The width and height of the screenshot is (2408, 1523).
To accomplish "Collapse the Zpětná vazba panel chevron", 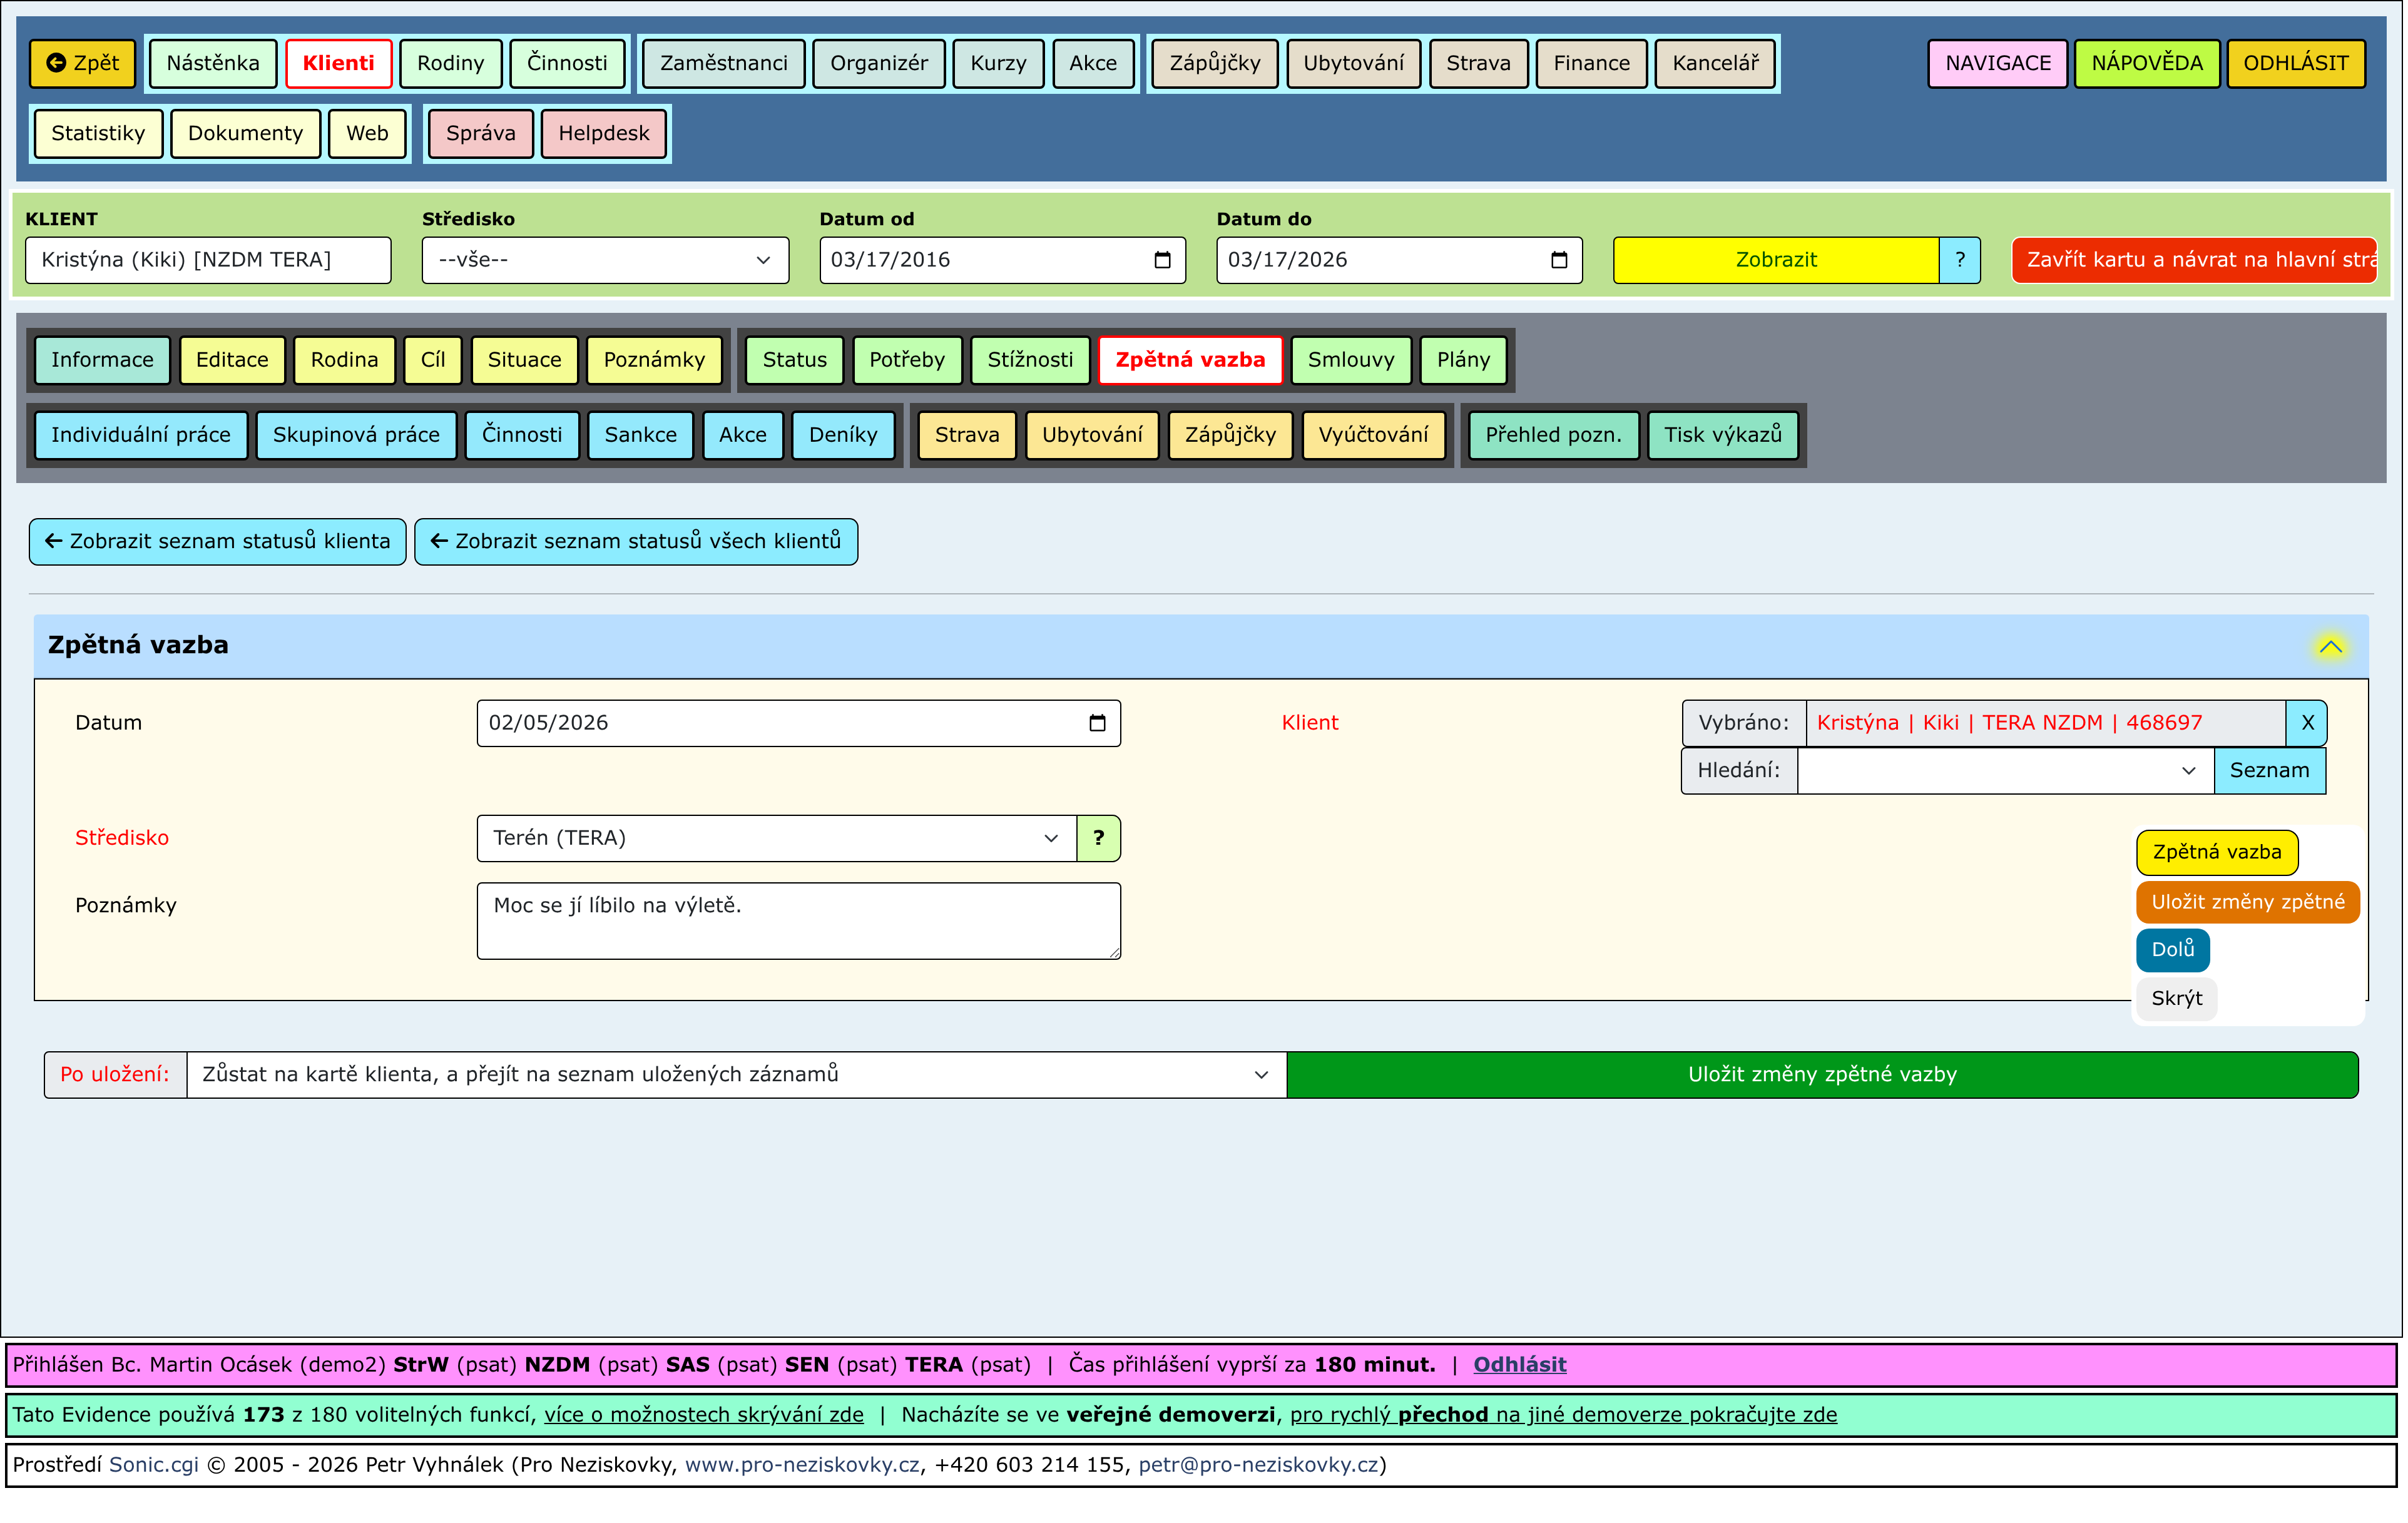I will point(2330,647).
